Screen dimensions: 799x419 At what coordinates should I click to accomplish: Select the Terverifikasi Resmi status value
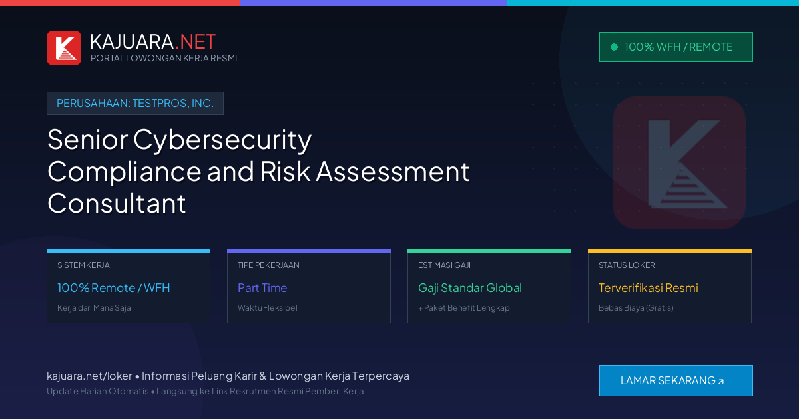(x=649, y=288)
